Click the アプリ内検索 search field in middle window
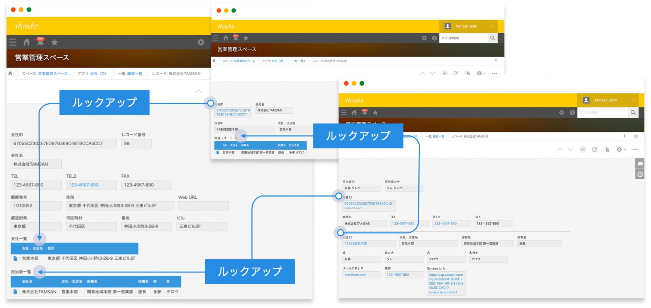Image resolution: width=651 pixels, height=308 pixels. (x=463, y=38)
